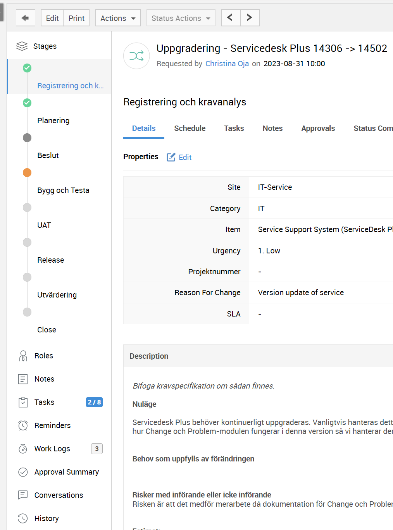The width and height of the screenshot is (393, 530).
Task: Open the Status Actions dropdown
Action: click(181, 18)
